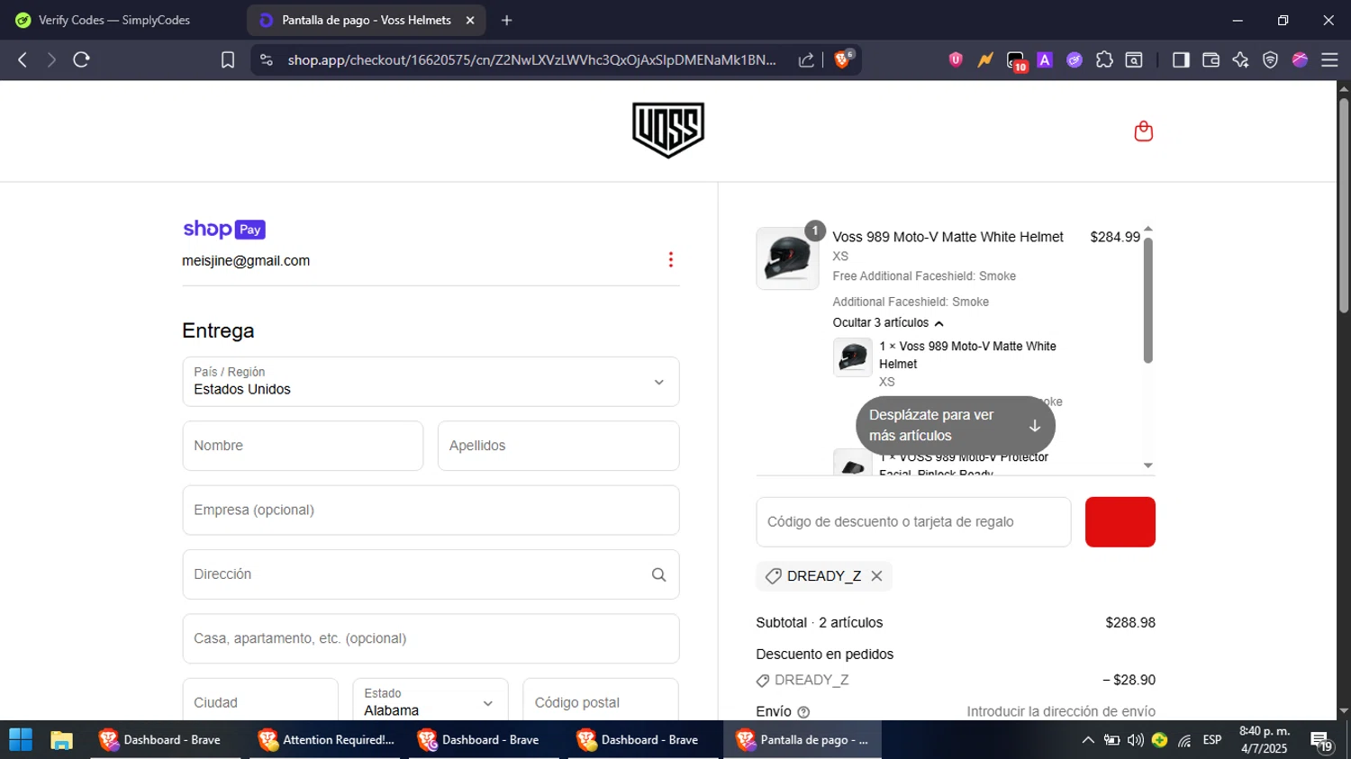Open the extensions puzzle piece menu
Screen dimensions: 1351x759
point(1104,59)
